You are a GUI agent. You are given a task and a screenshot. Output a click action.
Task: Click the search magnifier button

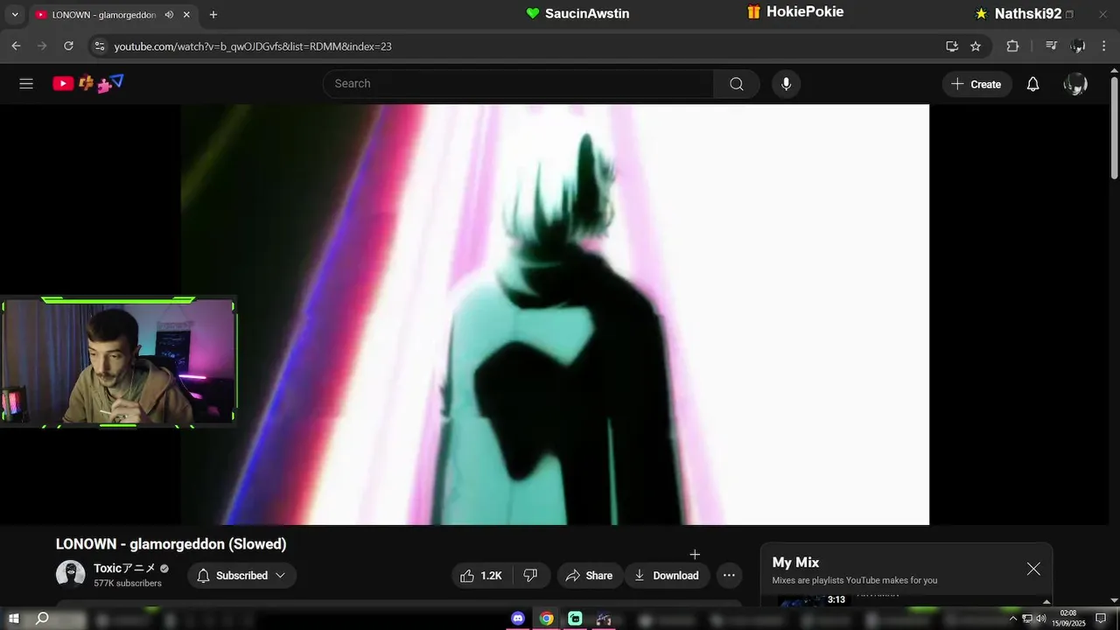[x=737, y=84]
